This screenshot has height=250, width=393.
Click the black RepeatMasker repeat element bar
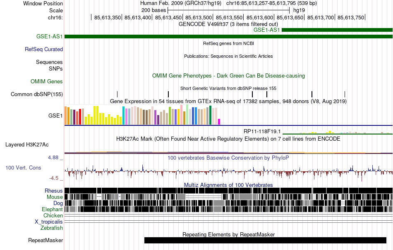[265, 240]
